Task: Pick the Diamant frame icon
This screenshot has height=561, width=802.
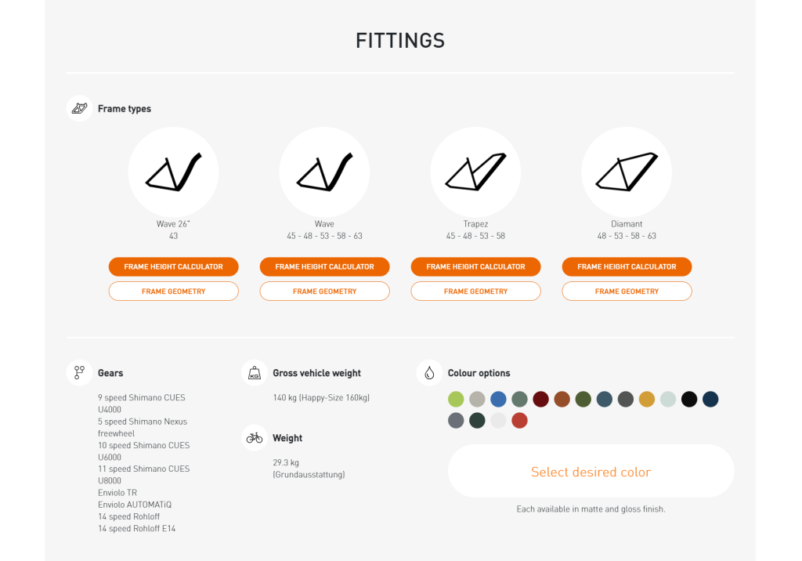Action: point(627,172)
